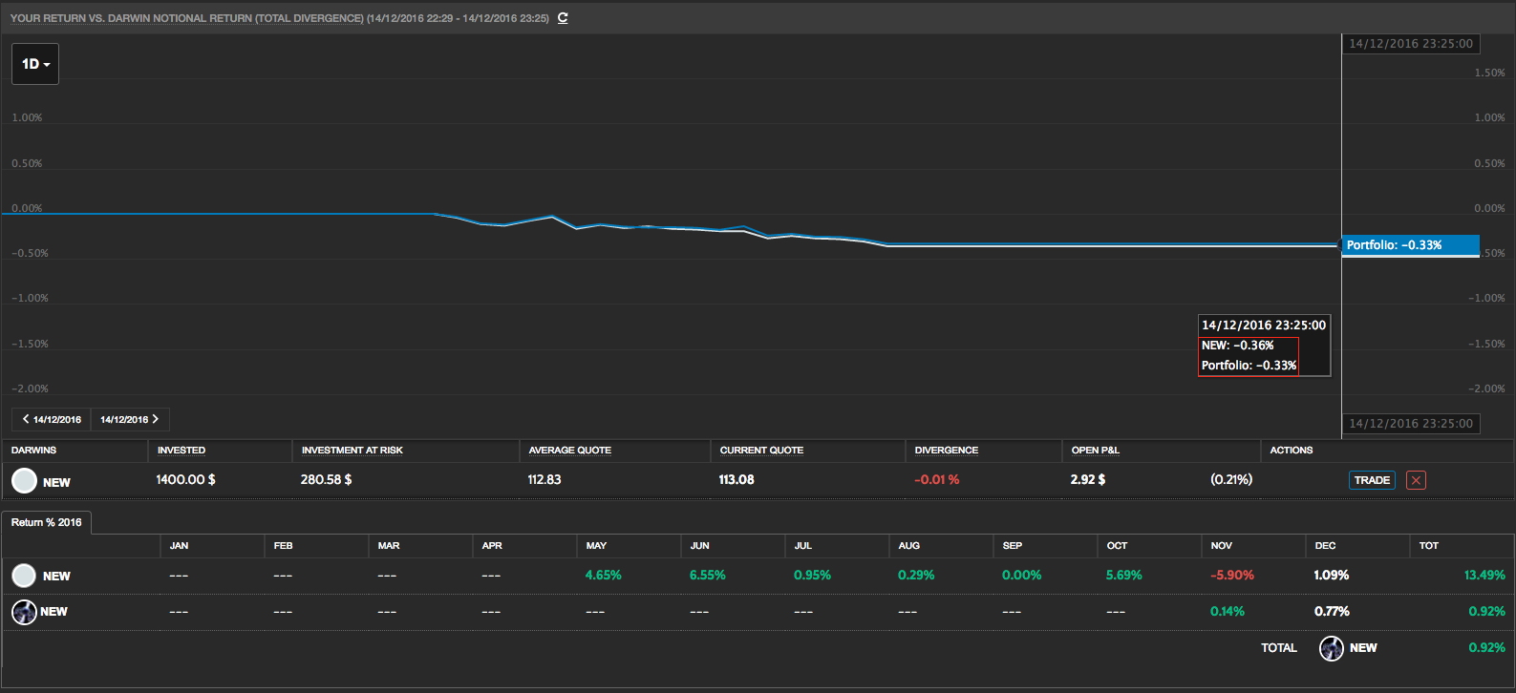Viewport: 1516px width, 693px height.
Task: Click the top 14/12/2016 23:25:00 crosshair timestamp
Action: (x=1411, y=44)
